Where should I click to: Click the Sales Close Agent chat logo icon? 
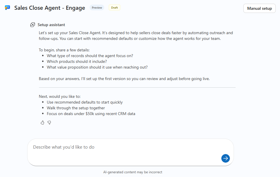pos(7,8)
